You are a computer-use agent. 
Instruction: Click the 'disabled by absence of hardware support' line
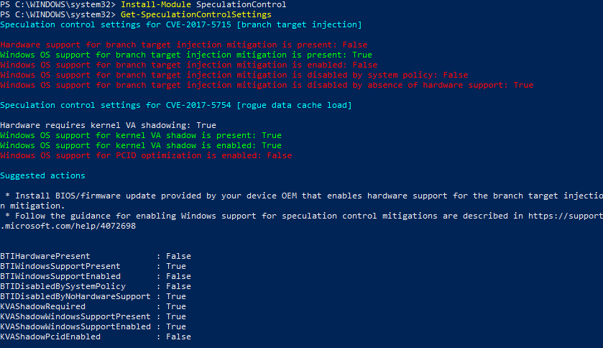click(267, 85)
